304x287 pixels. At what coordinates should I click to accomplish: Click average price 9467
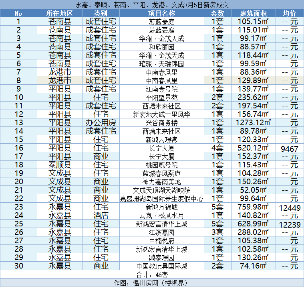[290, 149]
